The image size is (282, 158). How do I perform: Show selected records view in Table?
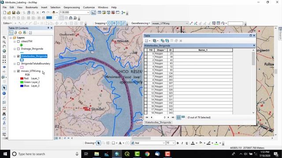[x=183, y=117]
